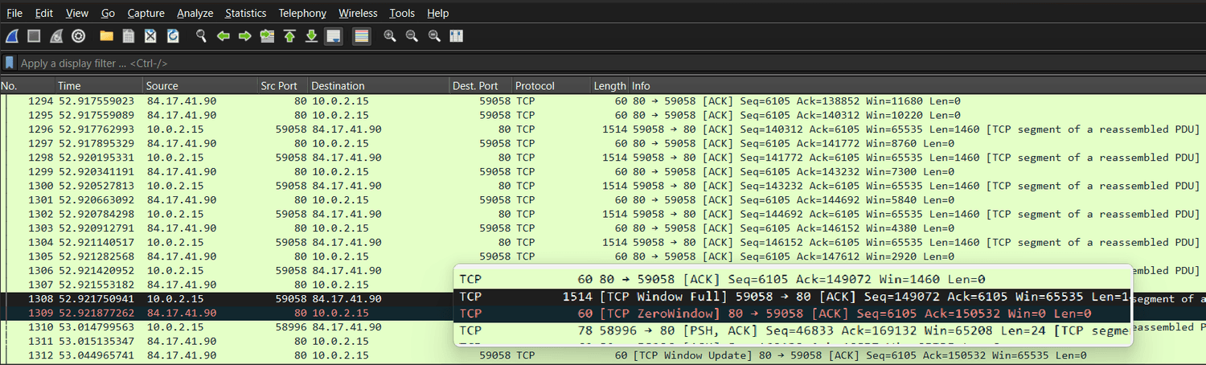Zoom in the main window text
Screen dimensions: 1206x365
(390, 36)
